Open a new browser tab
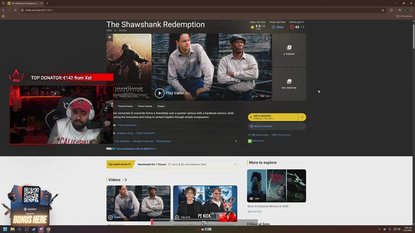Screen dimensions: 415x233 [x=47, y=3]
